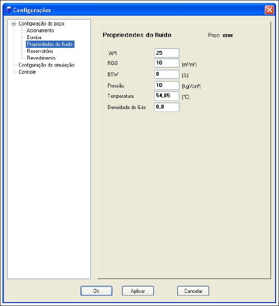Select Propriedades do fluido tree item
279x306 pixels.
coord(50,44)
